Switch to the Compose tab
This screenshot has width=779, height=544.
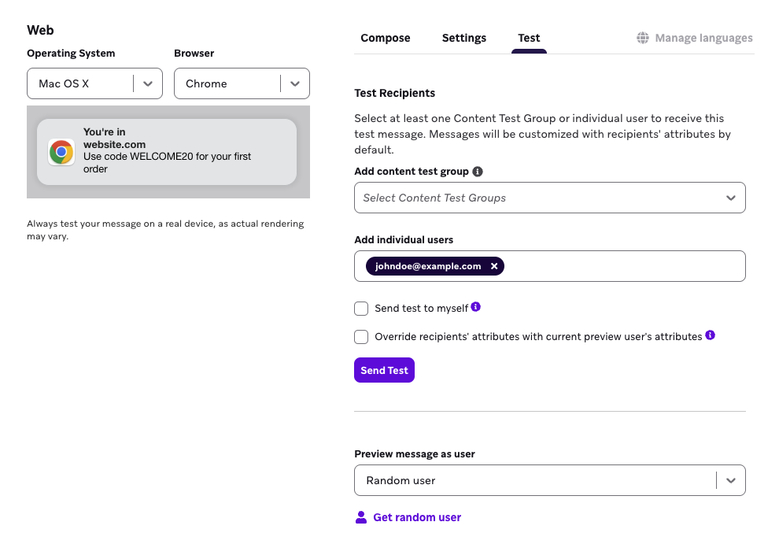click(386, 38)
